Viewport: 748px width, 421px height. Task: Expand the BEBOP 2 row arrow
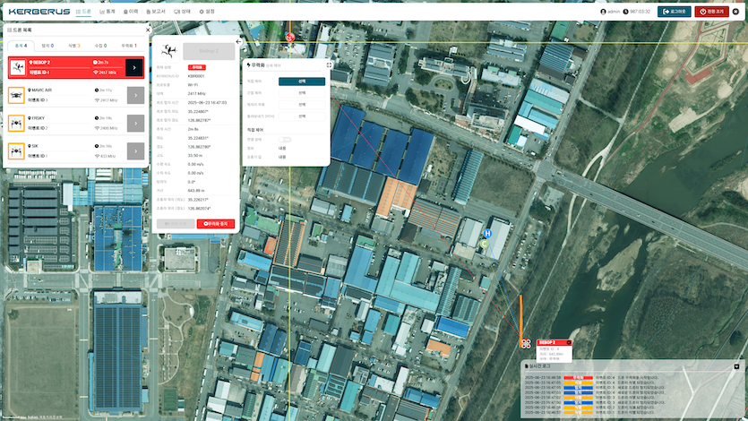134,67
